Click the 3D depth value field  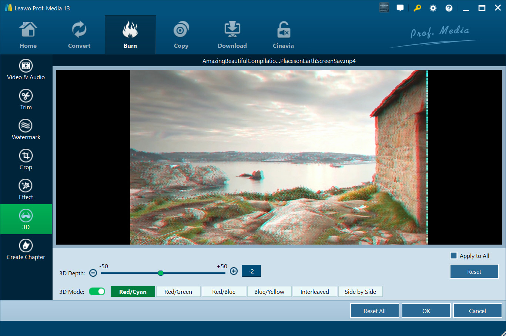coord(251,271)
